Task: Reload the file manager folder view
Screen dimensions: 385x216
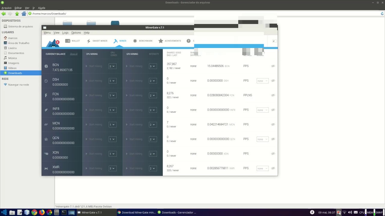Action: pos(382,13)
